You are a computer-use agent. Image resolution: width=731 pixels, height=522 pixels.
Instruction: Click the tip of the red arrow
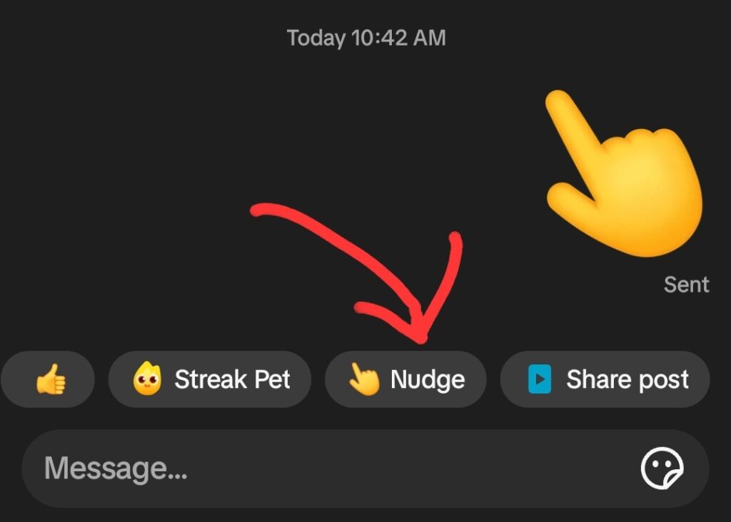point(420,340)
